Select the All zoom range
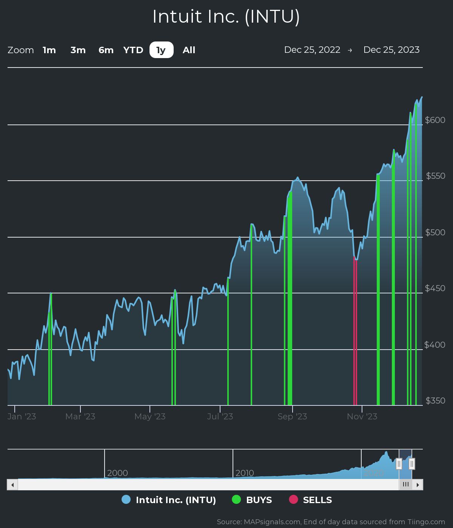Screen dimensions: 453x528 pyautogui.click(x=189, y=50)
